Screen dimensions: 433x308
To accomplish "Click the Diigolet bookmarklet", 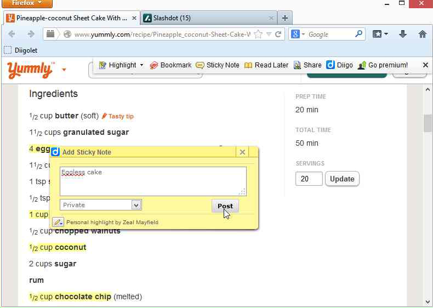I will (x=21, y=50).
